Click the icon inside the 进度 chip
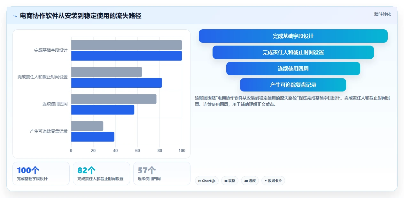The image size is (404, 198). [x=246, y=181]
